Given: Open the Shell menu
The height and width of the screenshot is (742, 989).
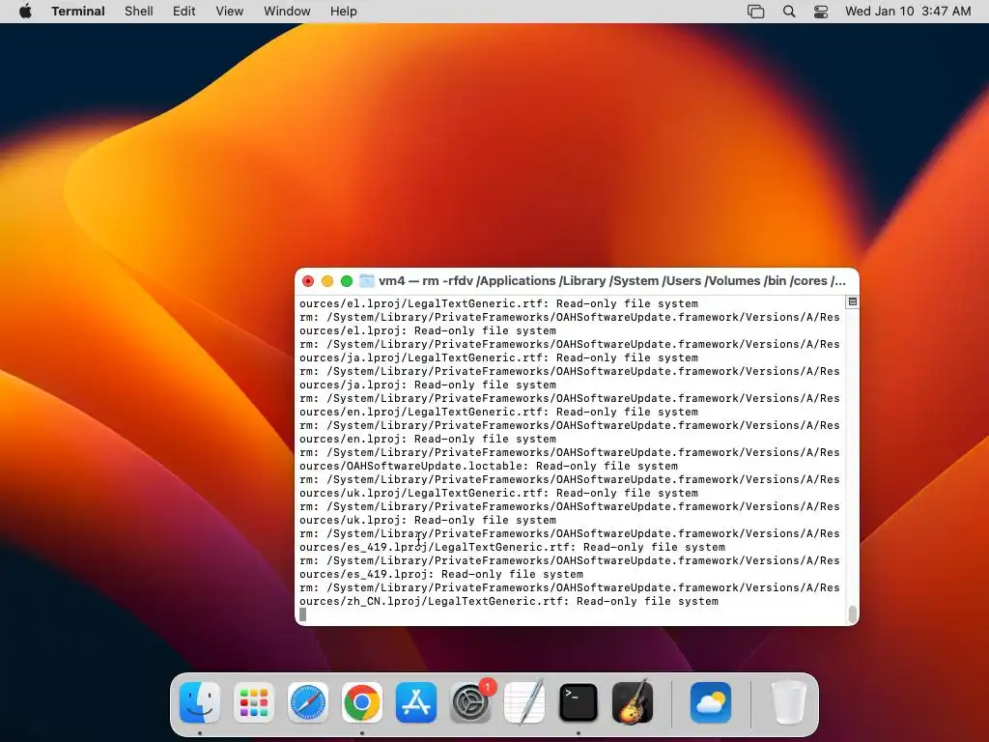Looking at the screenshot, I should click(x=139, y=12).
